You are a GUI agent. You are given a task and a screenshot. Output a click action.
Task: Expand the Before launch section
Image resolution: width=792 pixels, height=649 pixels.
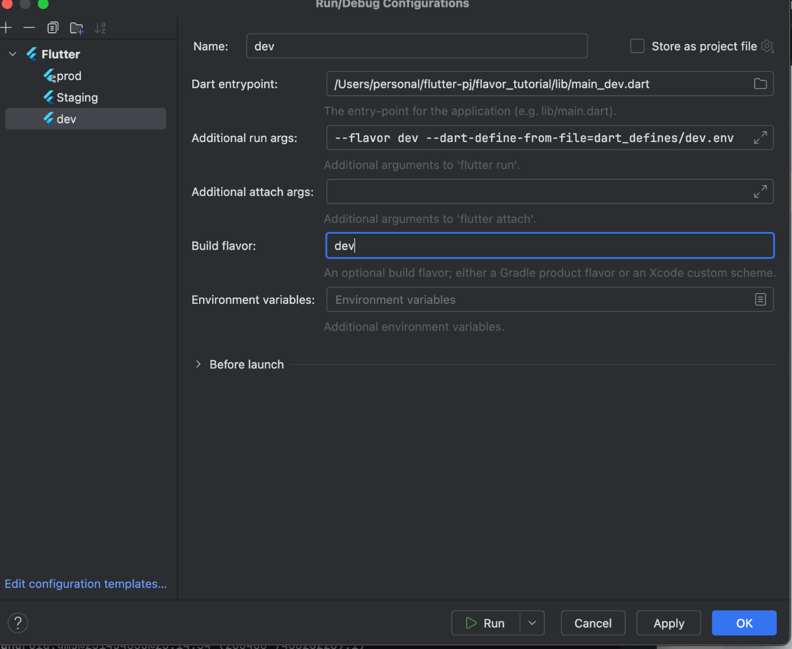198,364
